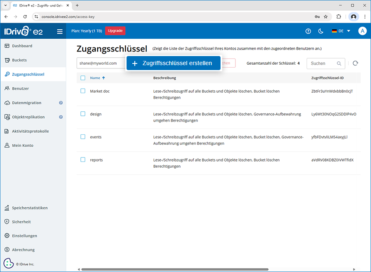Click the cookie settings icon
This screenshot has height=272, width=371.
point(8,263)
